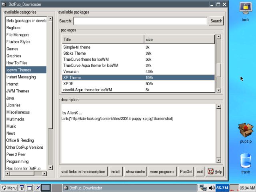Select the XPDE package
The width and height of the screenshot is (256, 192).
(138, 84)
